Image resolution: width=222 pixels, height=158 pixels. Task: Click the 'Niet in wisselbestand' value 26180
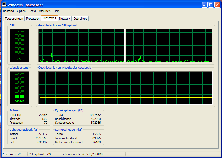[x=96, y=142]
